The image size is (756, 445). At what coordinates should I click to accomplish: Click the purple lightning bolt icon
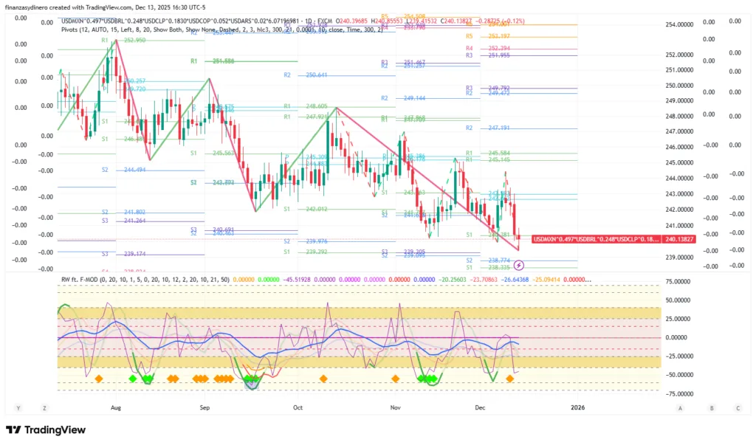518,264
